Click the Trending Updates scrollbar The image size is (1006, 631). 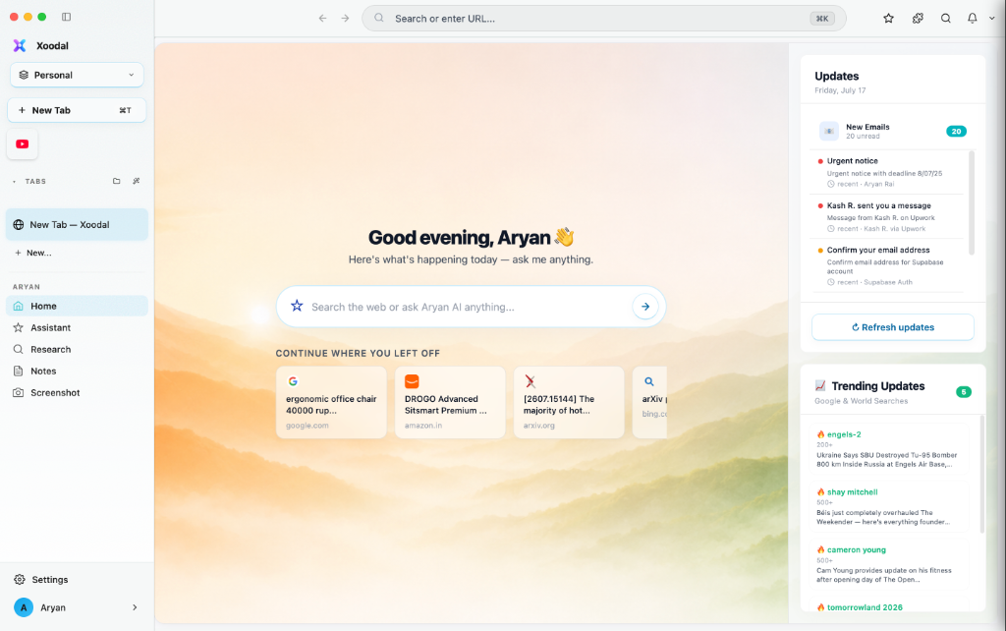click(x=981, y=474)
